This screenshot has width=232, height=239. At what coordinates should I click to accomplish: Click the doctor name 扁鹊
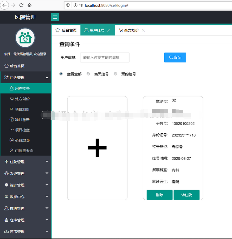[175, 182]
